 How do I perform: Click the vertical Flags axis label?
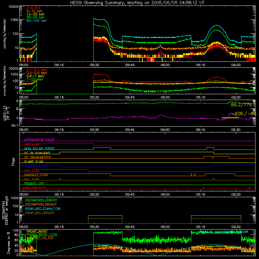point(13,162)
